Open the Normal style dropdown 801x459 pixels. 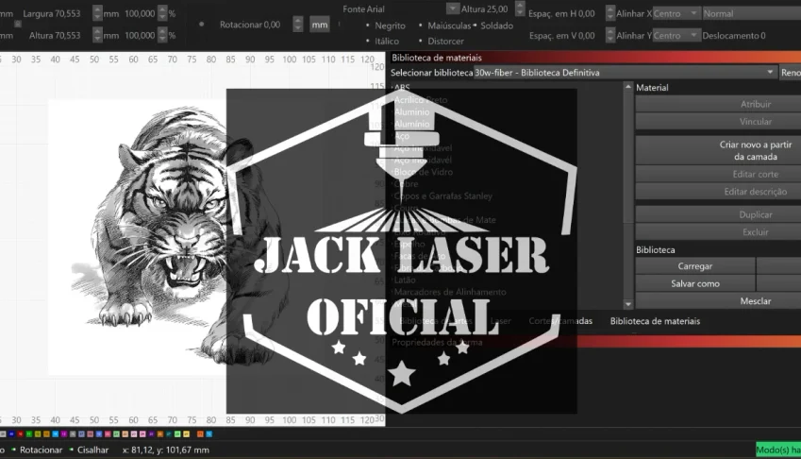point(751,14)
